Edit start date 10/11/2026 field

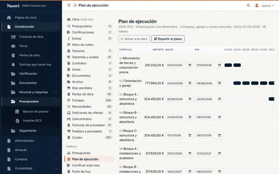[179, 135]
